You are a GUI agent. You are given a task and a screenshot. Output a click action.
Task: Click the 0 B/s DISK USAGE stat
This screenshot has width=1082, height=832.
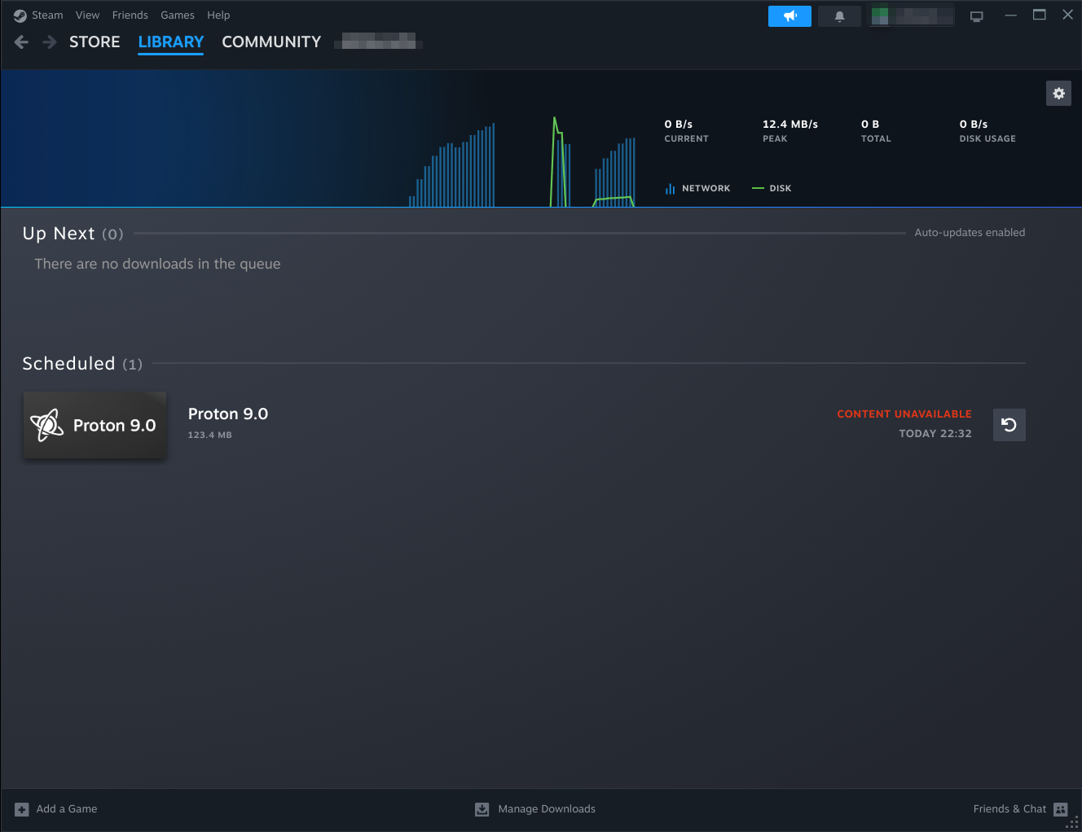(x=987, y=131)
